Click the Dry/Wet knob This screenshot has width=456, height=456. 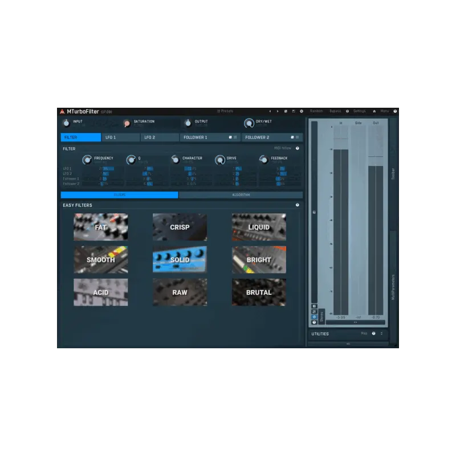coord(249,123)
